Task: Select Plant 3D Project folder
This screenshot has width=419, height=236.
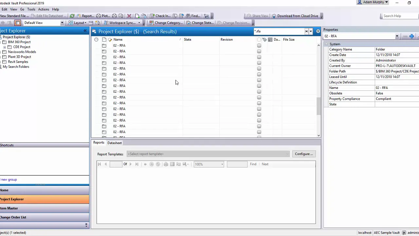Action: [19, 57]
